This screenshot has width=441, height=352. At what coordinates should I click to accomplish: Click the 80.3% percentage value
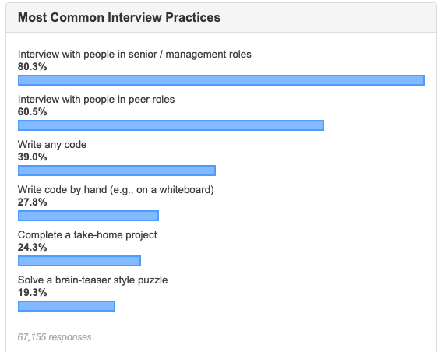pyautogui.click(x=33, y=67)
